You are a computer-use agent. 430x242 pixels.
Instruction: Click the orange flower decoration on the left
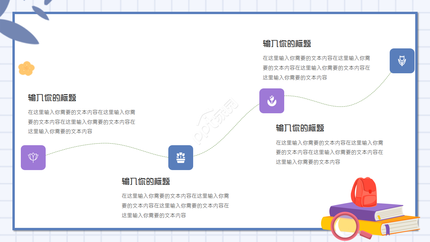coord(27,68)
